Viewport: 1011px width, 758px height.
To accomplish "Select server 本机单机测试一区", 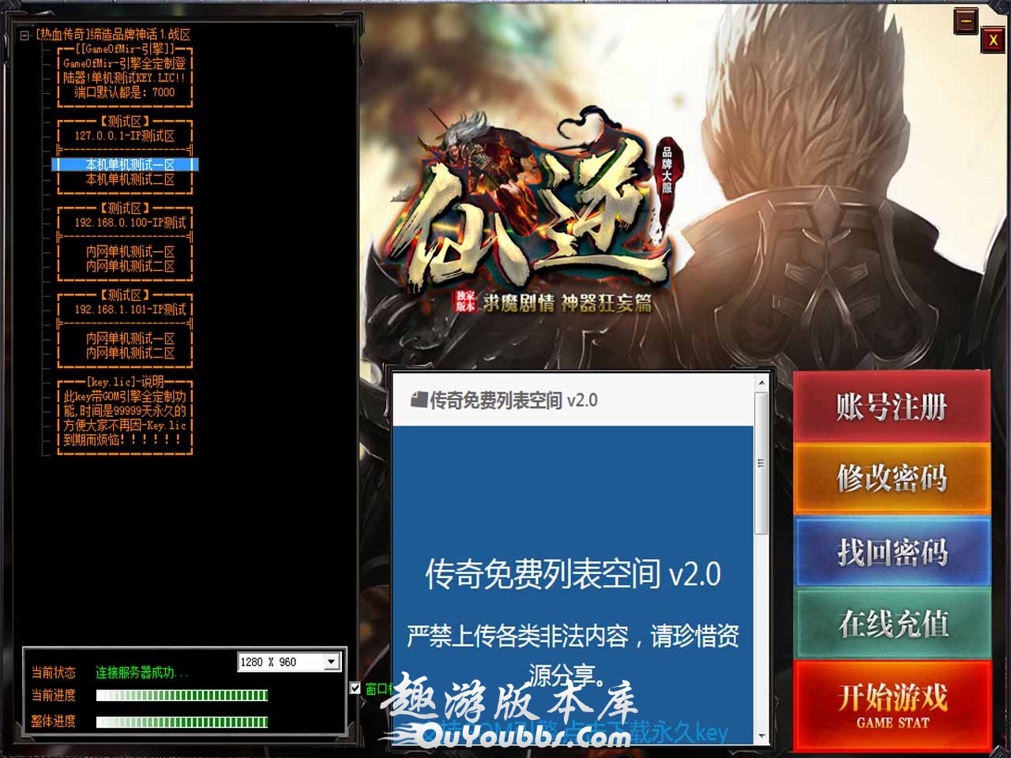I will click(130, 165).
